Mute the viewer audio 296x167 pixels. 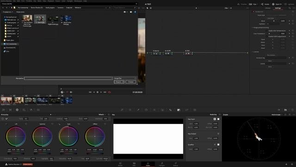pyautogui.click(x=71, y=92)
